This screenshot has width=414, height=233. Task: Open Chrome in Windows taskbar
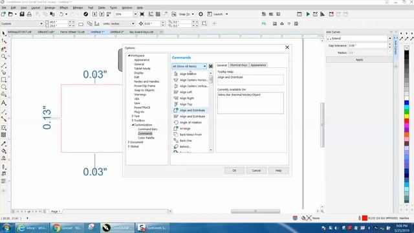[x=67, y=228]
